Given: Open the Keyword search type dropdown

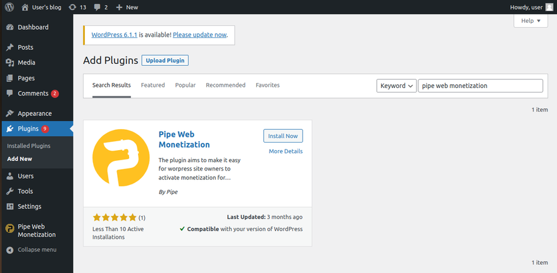Looking at the screenshot, I should [x=396, y=86].
